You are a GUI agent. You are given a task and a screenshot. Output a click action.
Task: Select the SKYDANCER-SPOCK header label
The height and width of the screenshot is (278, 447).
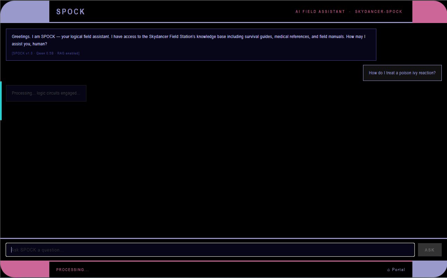[378, 12]
